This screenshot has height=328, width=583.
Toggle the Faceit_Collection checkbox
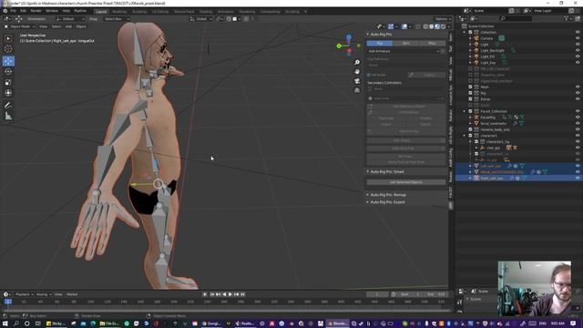coord(470,111)
